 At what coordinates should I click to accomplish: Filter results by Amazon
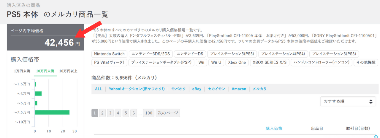tap(239, 89)
